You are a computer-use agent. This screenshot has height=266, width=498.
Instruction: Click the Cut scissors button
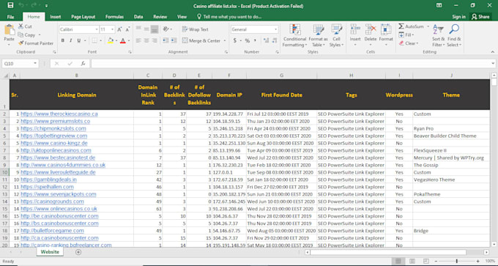25,26
